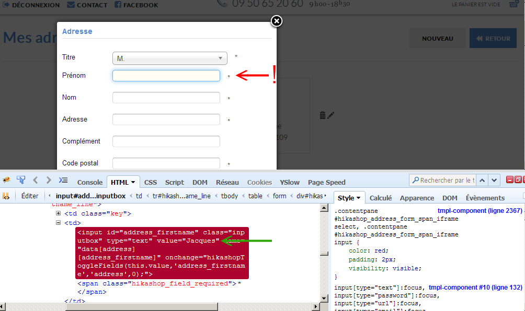Go back with the Firebug left arrow
This screenshot has width=525, height=311.
[36, 180]
